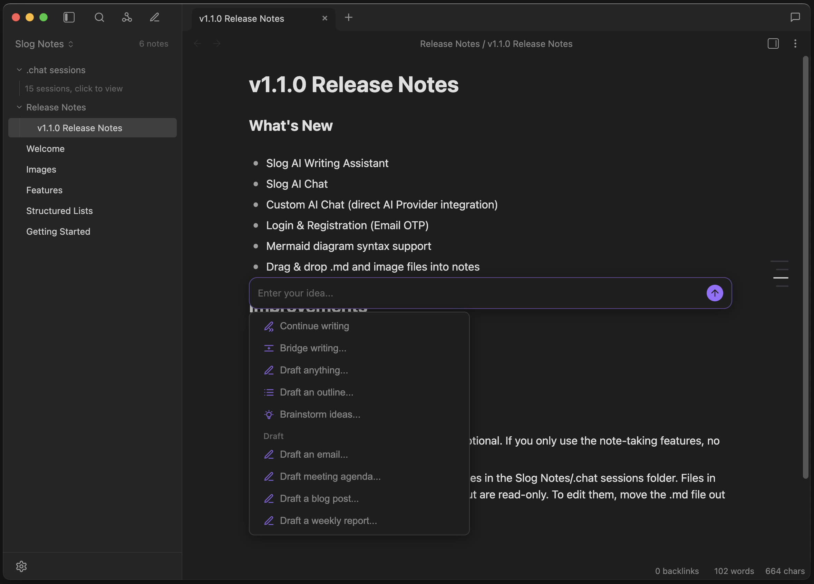Viewport: 814px width, 584px height.
Task: Click 15 sessions, click to view
Action: point(74,88)
